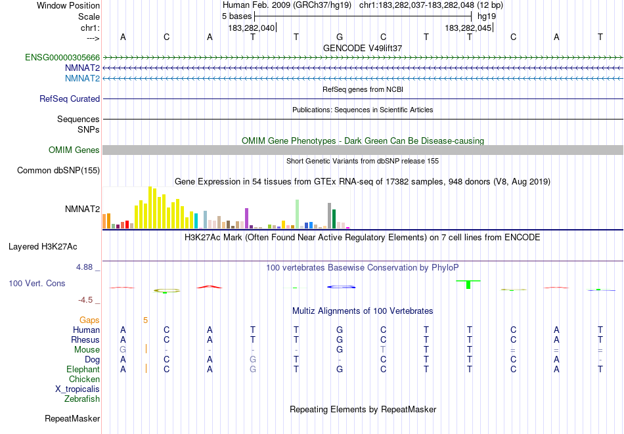Click the Window Position label

68,5
